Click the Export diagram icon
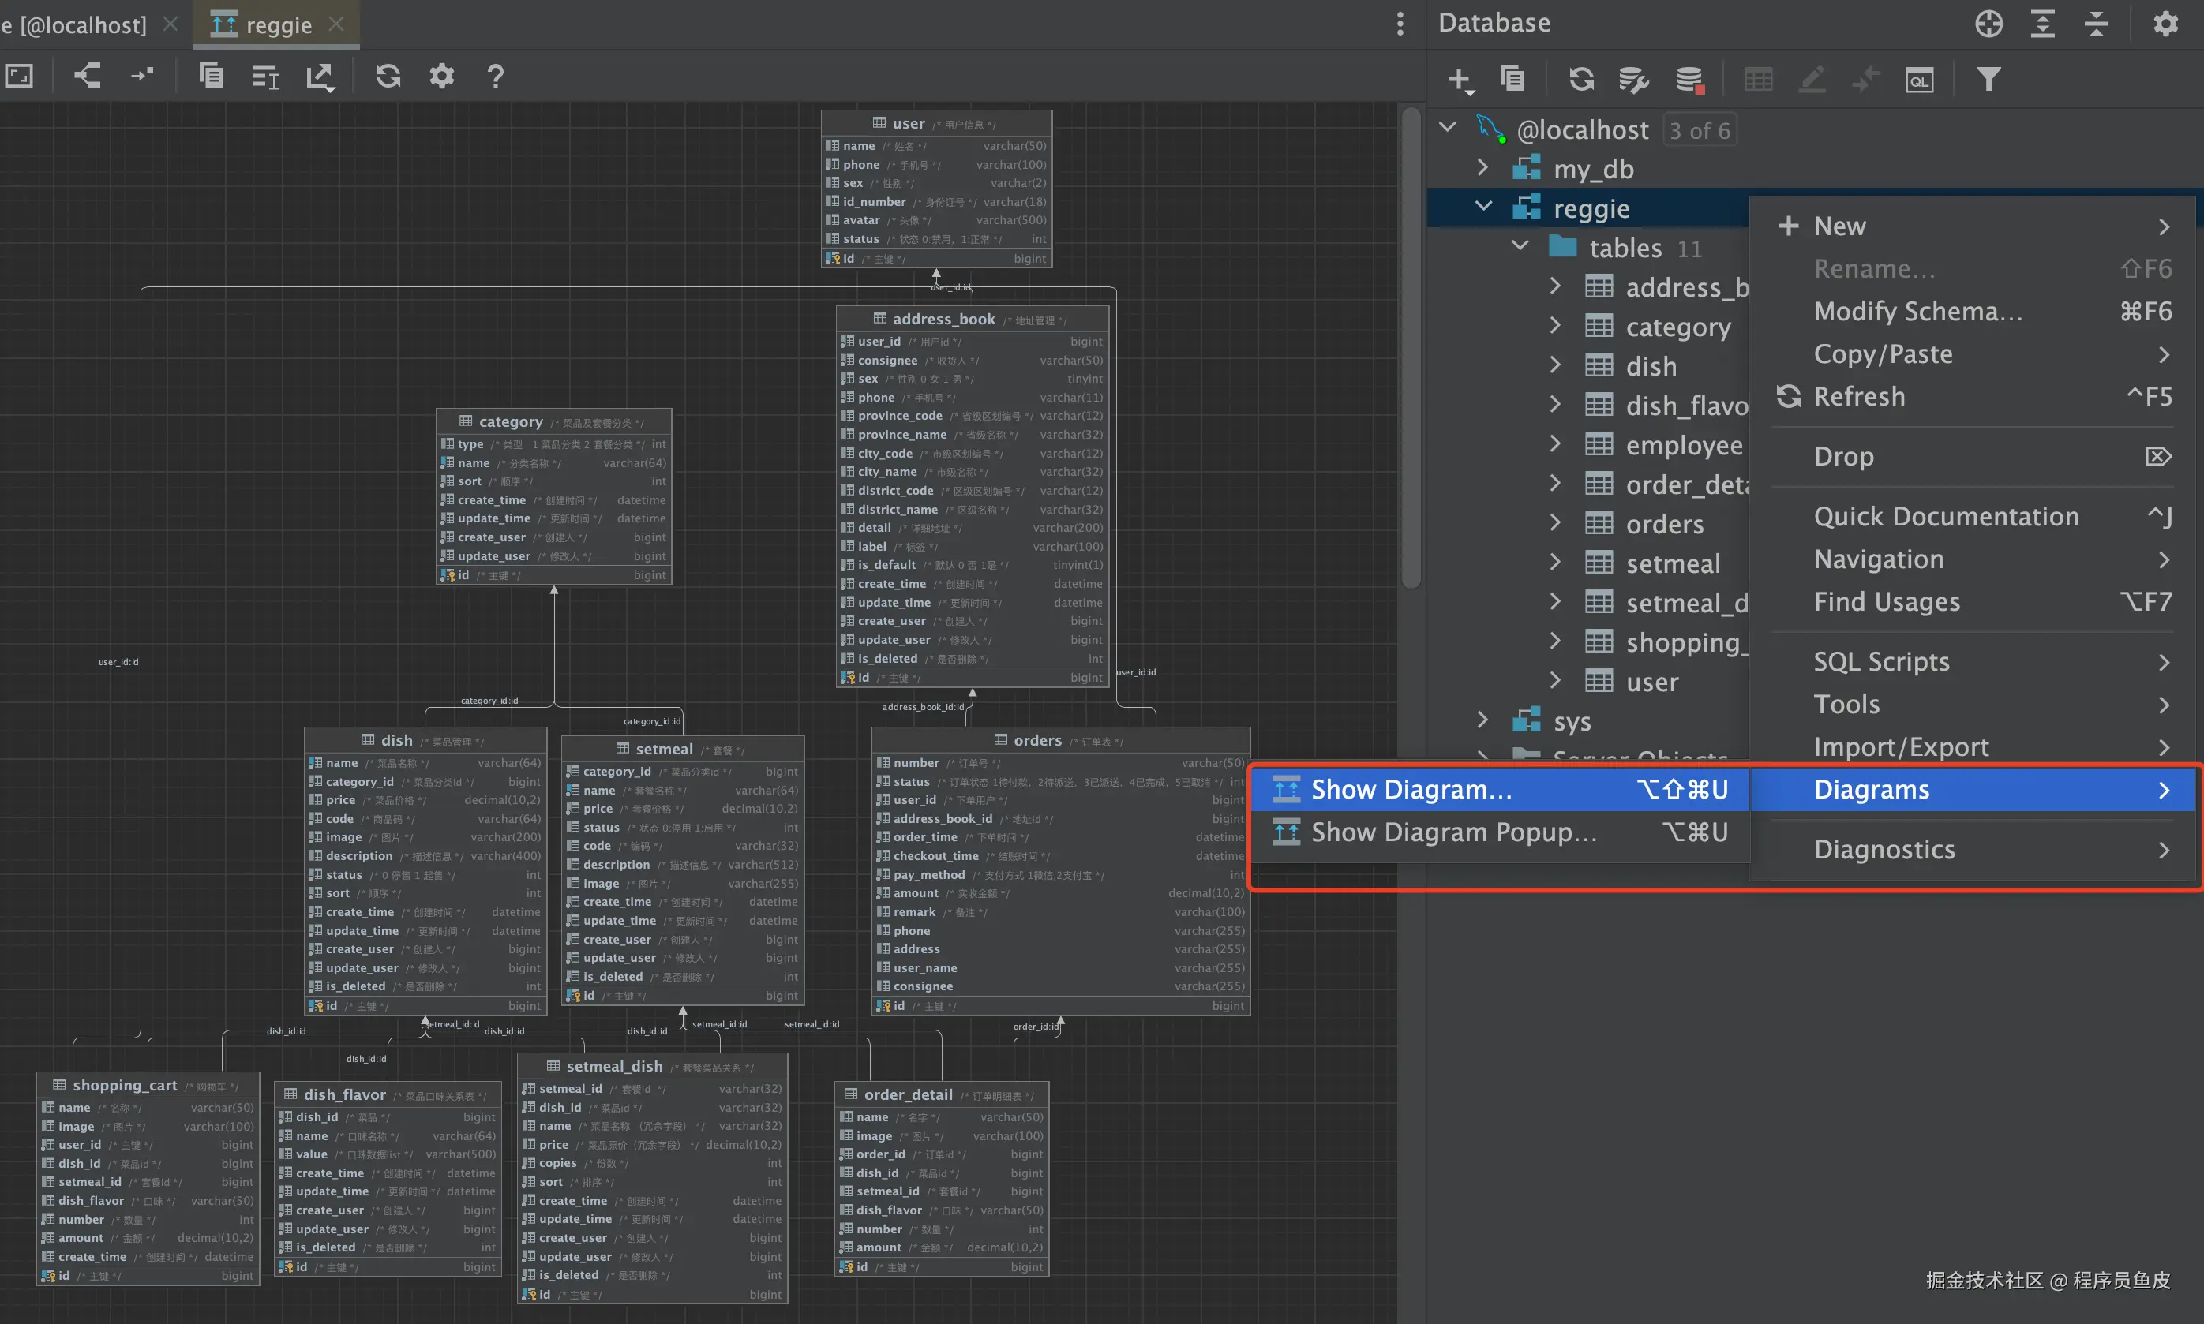Screen dimensions: 2204x1324 point(320,77)
